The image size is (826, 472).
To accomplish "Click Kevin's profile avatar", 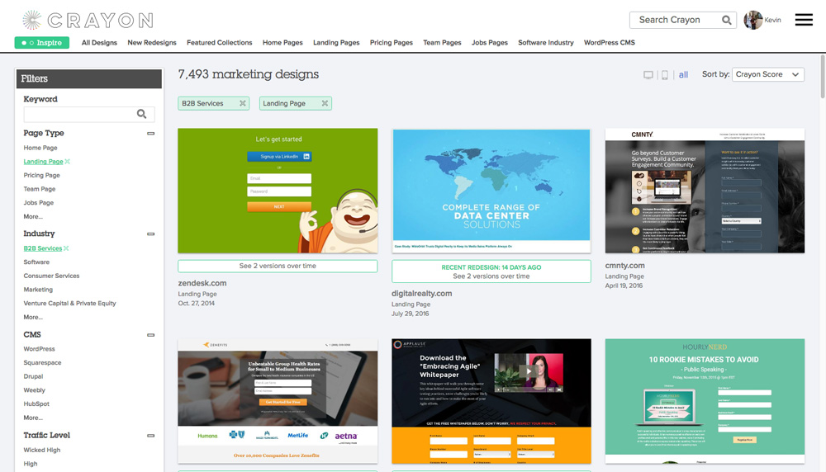I will pos(753,20).
